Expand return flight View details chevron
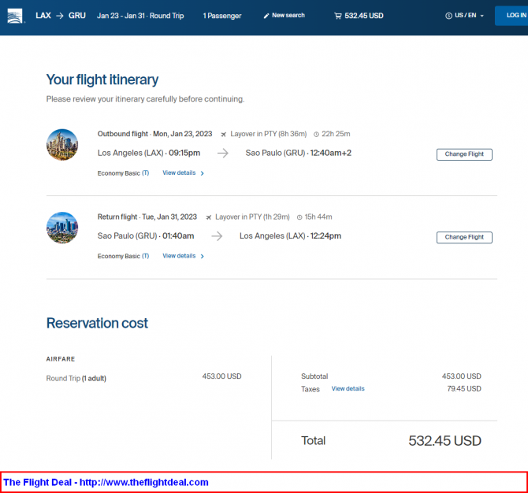 coord(202,256)
